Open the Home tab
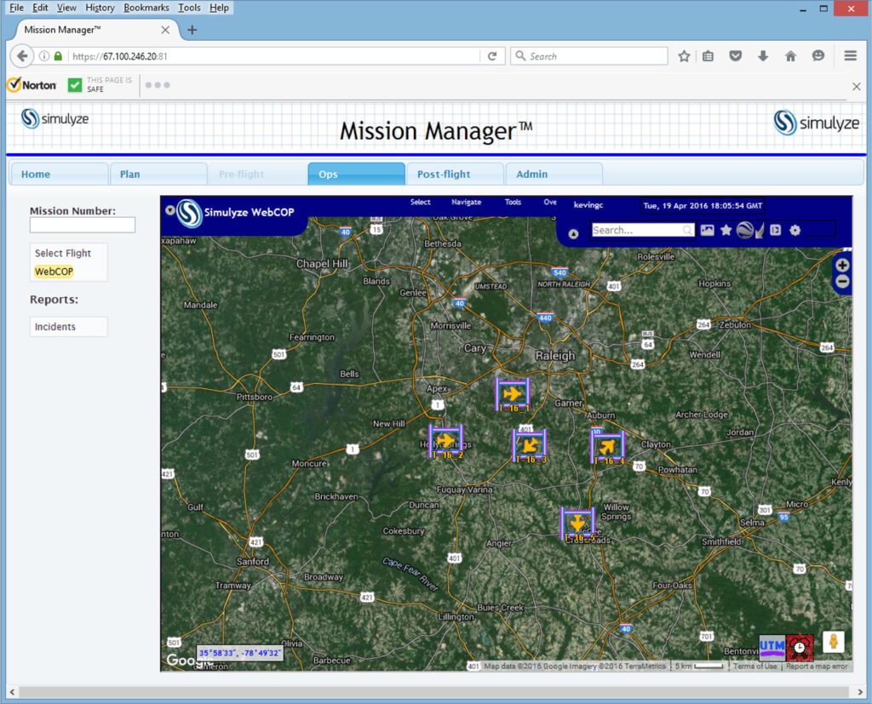This screenshot has height=704, width=872. click(60, 174)
